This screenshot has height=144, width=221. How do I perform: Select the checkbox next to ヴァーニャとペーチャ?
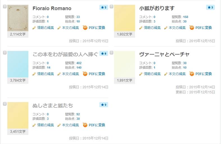click(x=111, y=53)
